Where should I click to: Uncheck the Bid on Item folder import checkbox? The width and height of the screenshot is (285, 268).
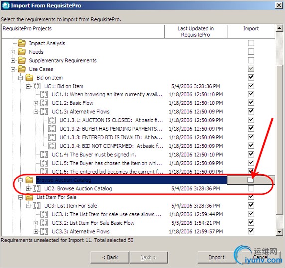(x=251, y=77)
